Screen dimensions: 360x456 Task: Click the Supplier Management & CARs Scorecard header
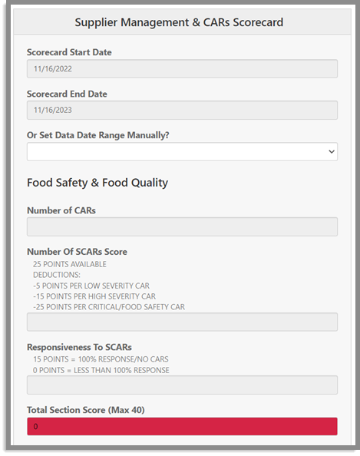pyautogui.click(x=179, y=22)
